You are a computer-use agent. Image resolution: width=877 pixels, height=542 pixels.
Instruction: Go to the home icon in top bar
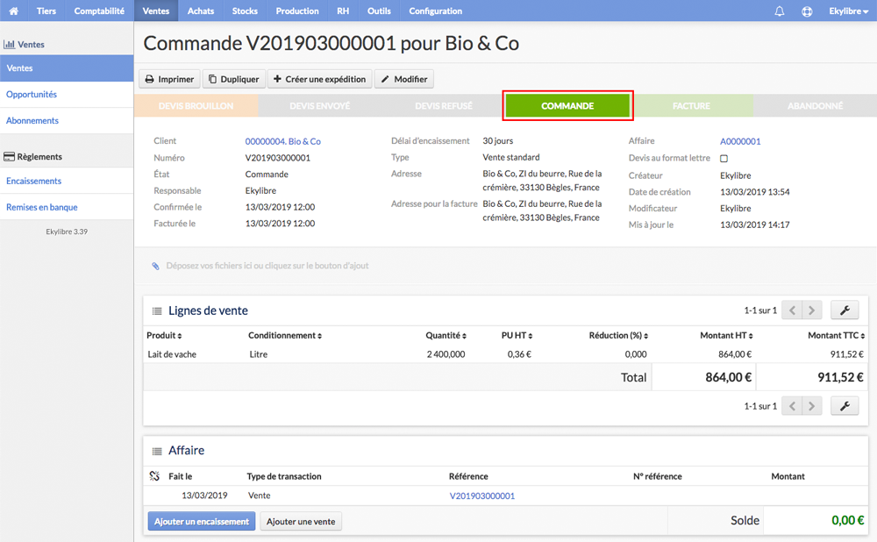13,11
